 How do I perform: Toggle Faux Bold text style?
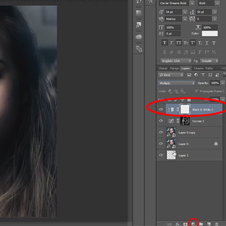(x=164, y=43)
